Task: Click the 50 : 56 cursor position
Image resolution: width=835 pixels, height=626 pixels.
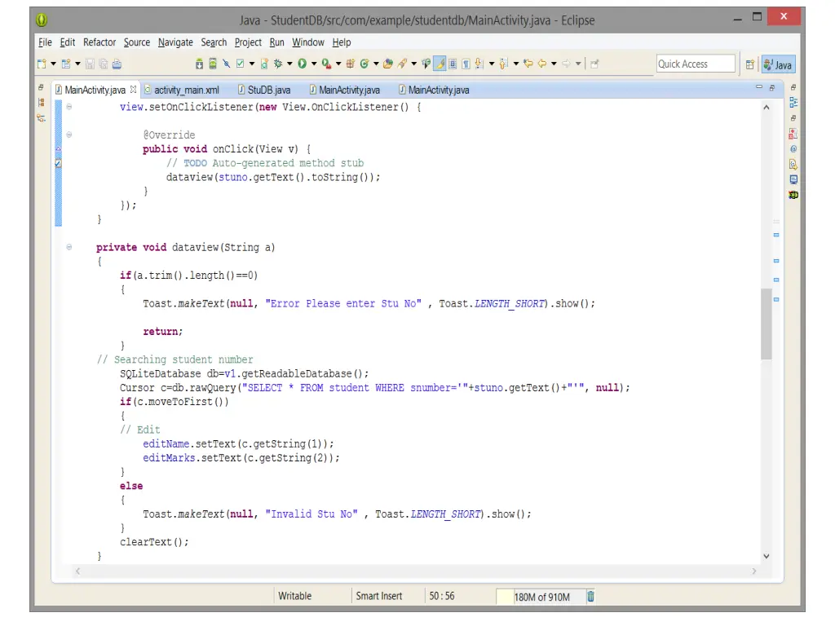Action: click(442, 596)
